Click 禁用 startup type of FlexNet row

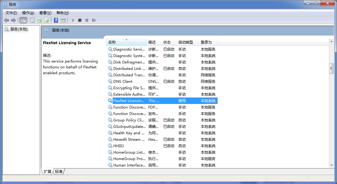[182, 101]
